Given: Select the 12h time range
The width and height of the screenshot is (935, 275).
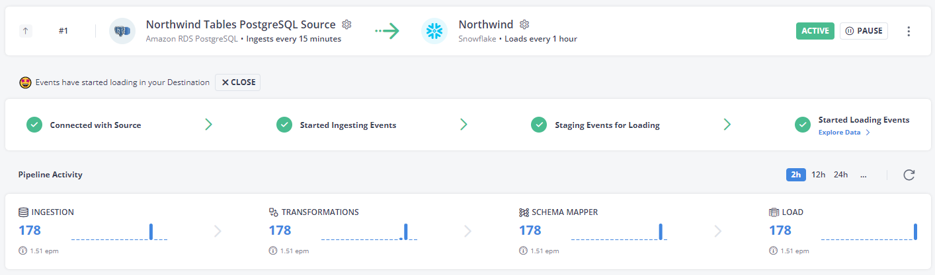Looking at the screenshot, I should 819,175.
